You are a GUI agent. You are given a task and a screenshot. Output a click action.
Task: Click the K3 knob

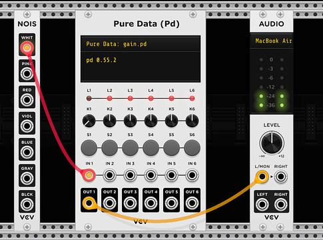pyautogui.click(x=130, y=121)
